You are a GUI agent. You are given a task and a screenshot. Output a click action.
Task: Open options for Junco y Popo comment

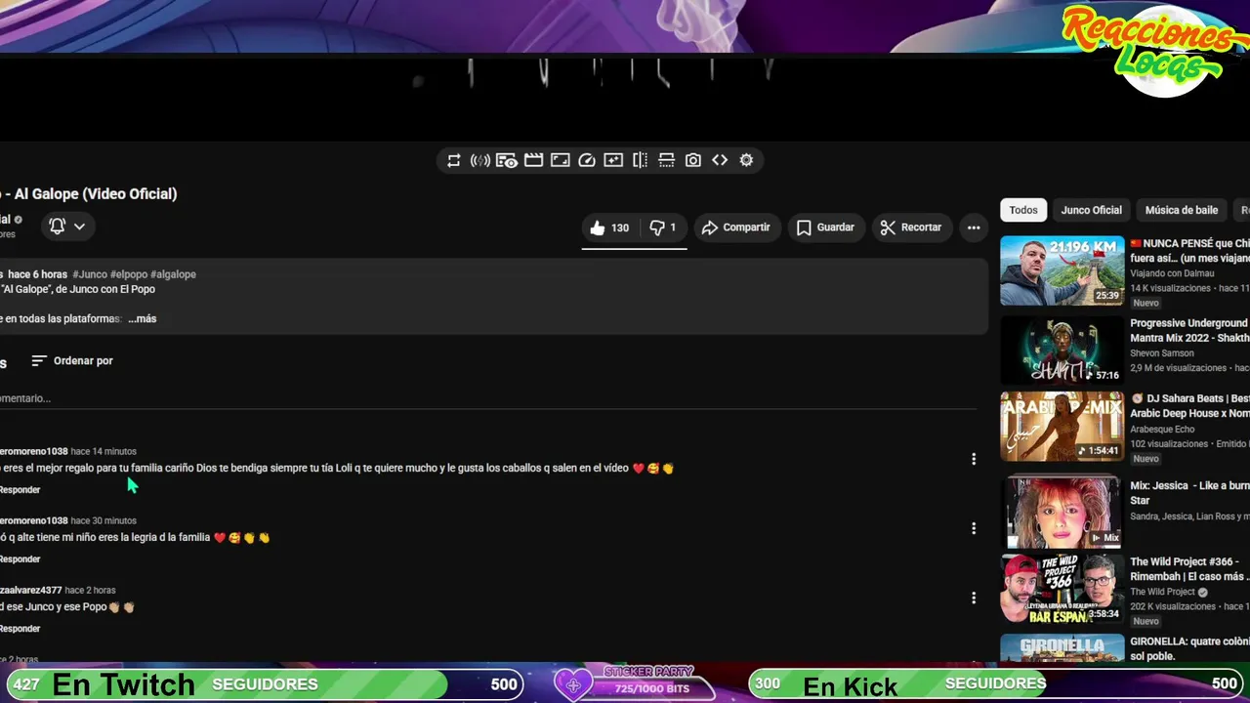[x=974, y=598]
